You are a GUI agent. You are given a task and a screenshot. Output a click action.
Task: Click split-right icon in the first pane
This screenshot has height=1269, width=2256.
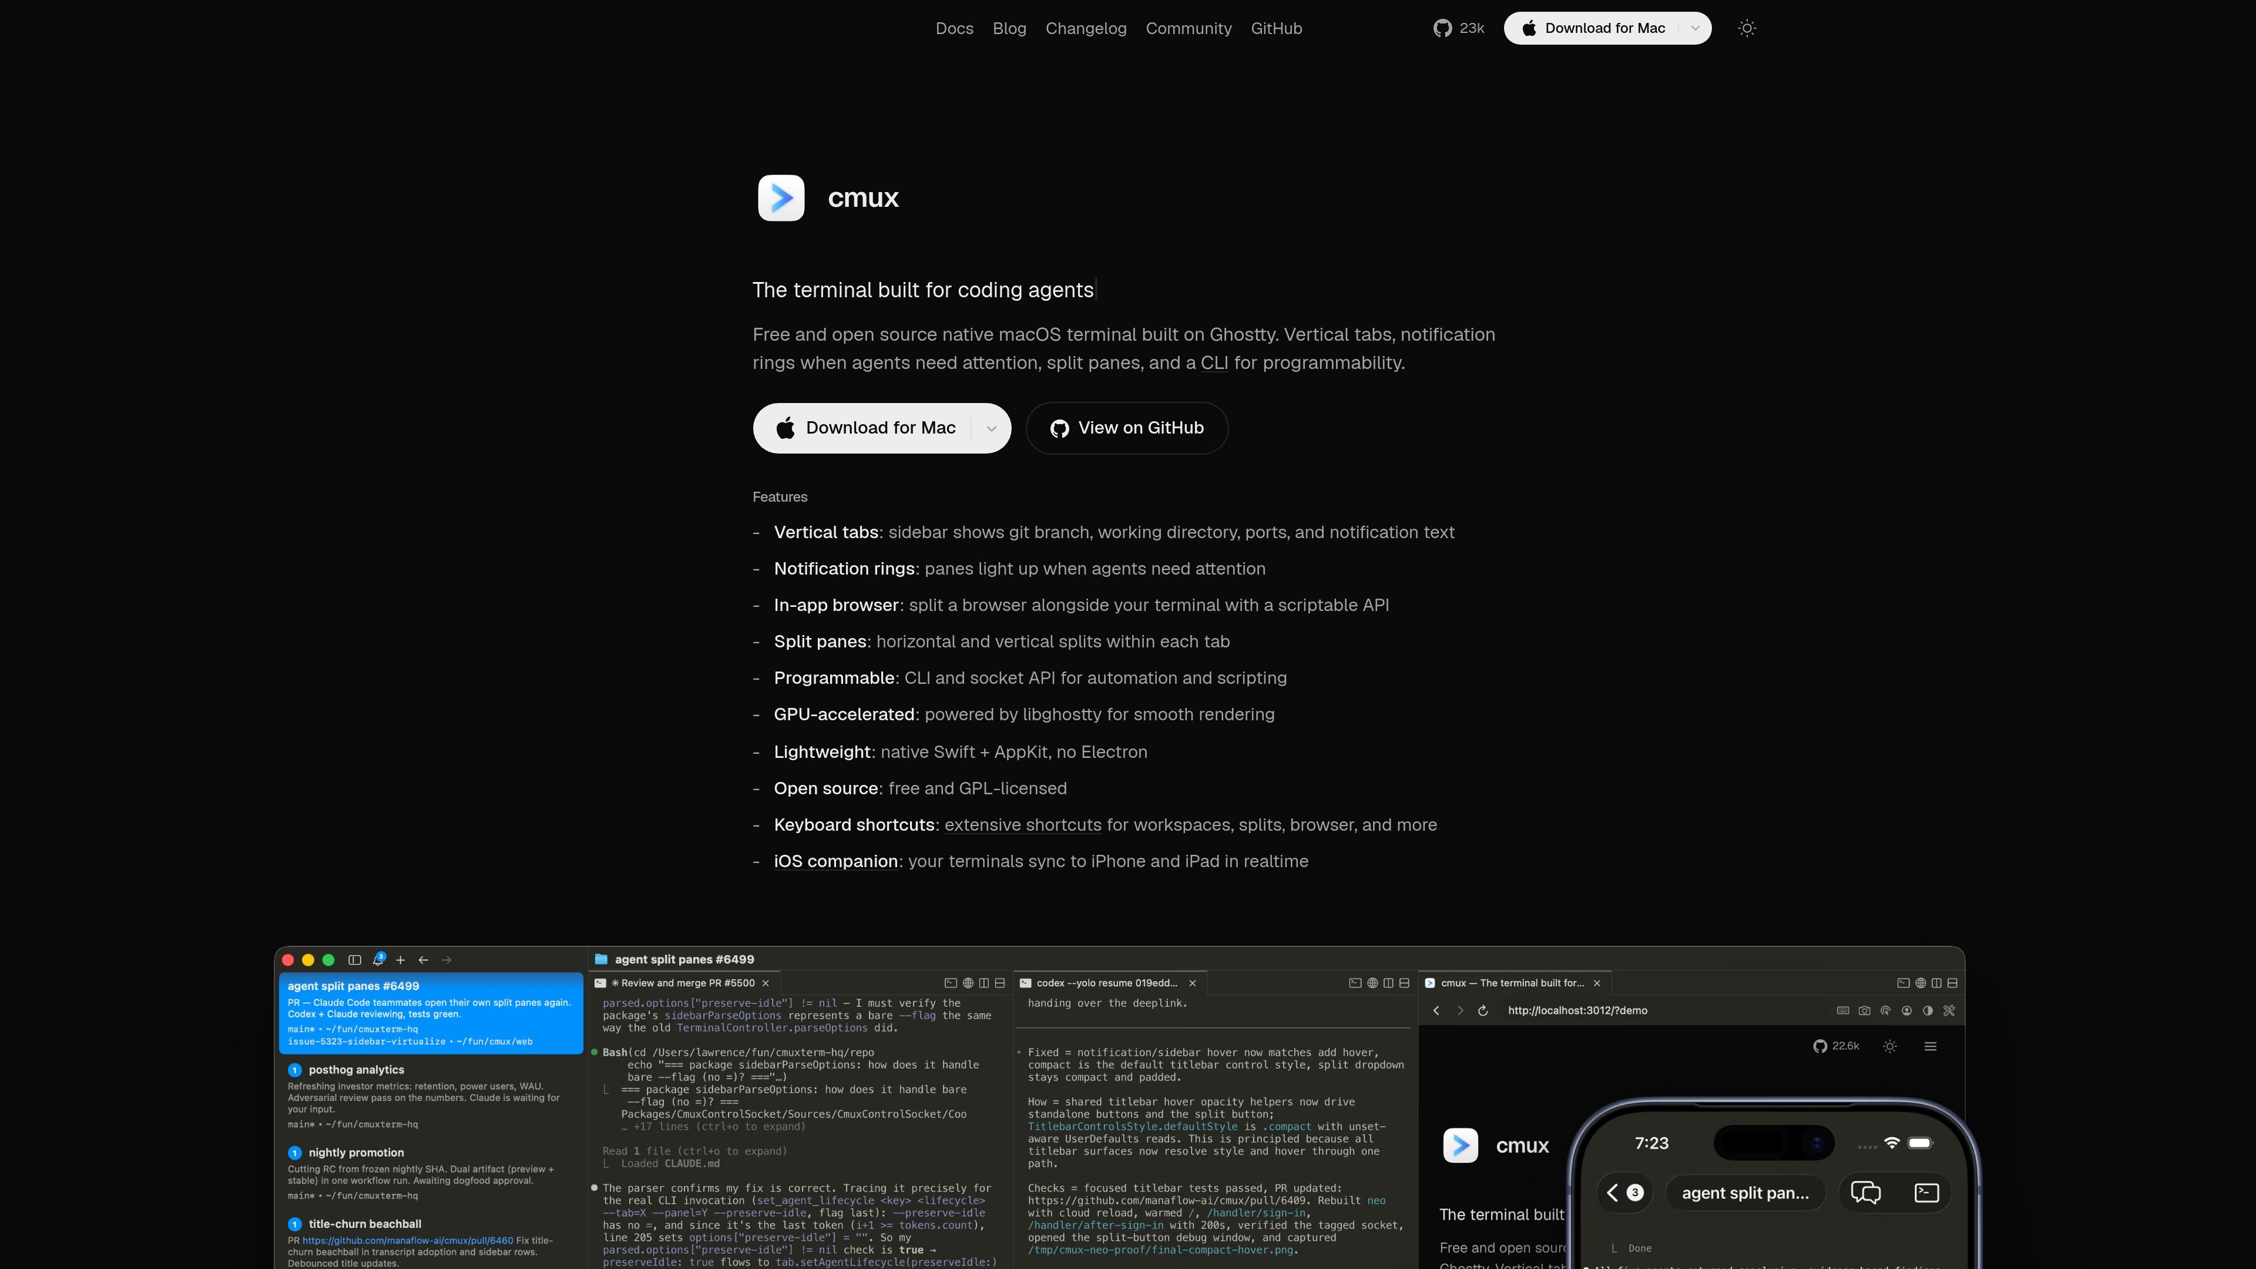[983, 983]
